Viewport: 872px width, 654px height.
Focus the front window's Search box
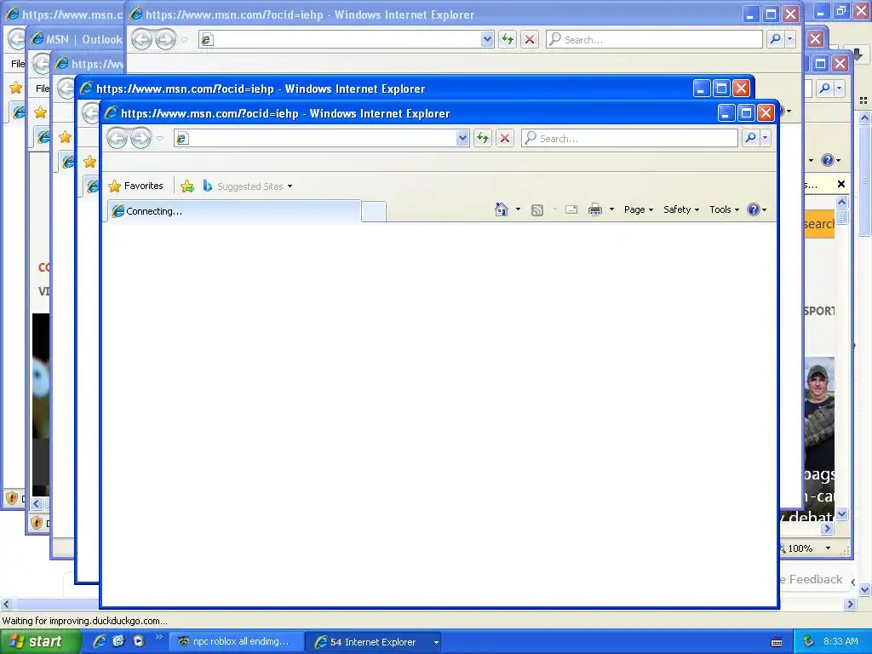pos(629,138)
